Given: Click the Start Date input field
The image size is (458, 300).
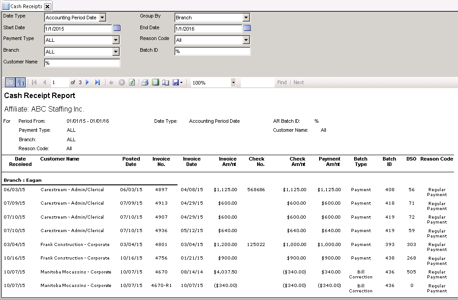Looking at the screenshot, I should pos(78,29).
